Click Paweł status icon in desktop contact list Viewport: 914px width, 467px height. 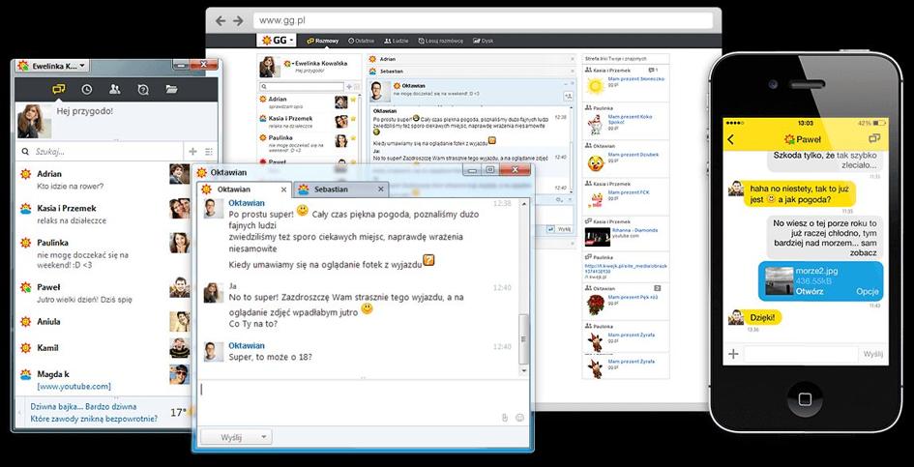tap(26, 287)
